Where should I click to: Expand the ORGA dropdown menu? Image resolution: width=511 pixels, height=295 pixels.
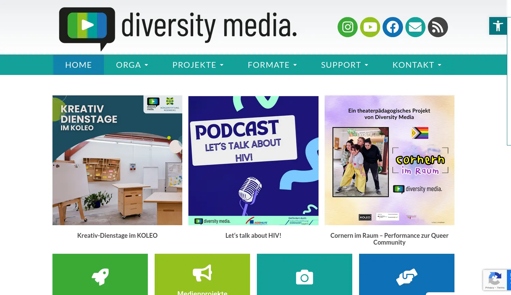click(132, 65)
